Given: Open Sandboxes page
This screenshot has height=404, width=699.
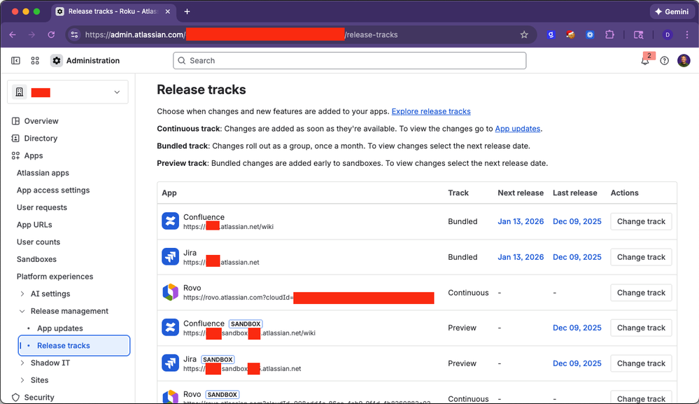Looking at the screenshot, I should (x=36, y=259).
